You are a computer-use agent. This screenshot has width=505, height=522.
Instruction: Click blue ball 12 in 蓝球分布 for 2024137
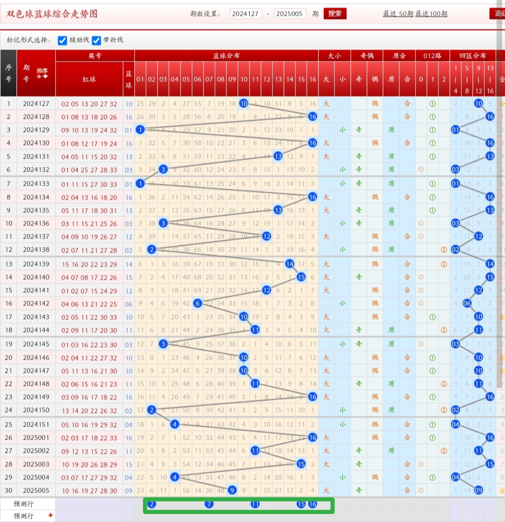[267, 236]
